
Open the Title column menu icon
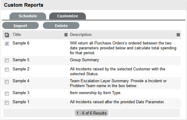tap(66, 35)
